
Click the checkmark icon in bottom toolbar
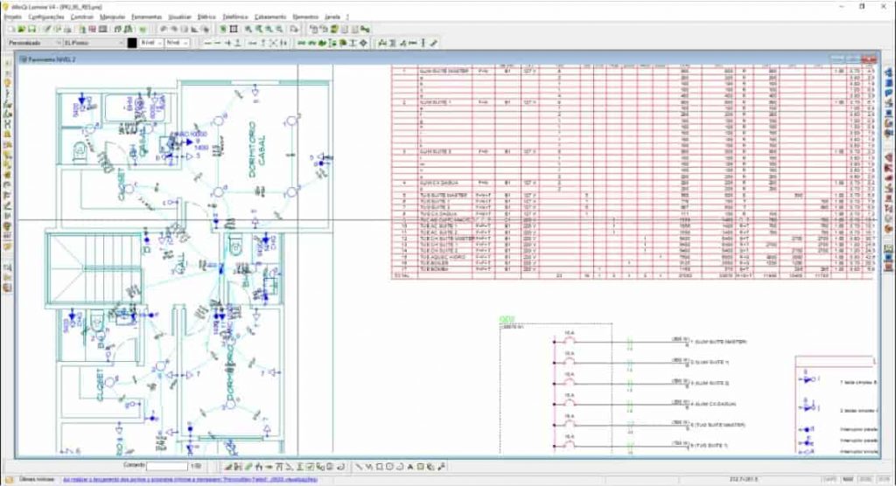(x=310, y=467)
